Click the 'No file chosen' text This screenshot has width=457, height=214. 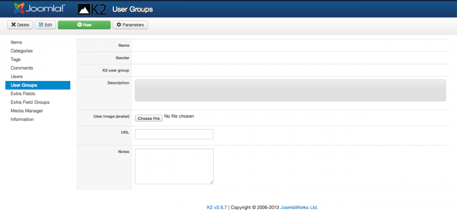pyautogui.click(x=179, y=116)
